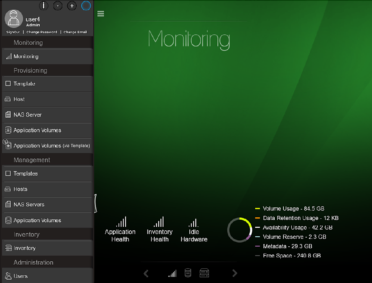
Task: Open Monitoring in the sidebar menu
Action: (x=26, y=57)
